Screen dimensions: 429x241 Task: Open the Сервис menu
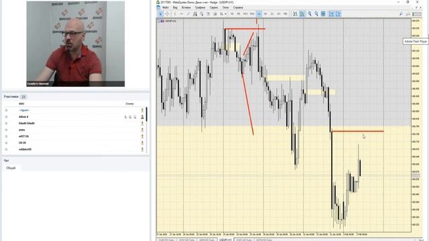point(214,7)
